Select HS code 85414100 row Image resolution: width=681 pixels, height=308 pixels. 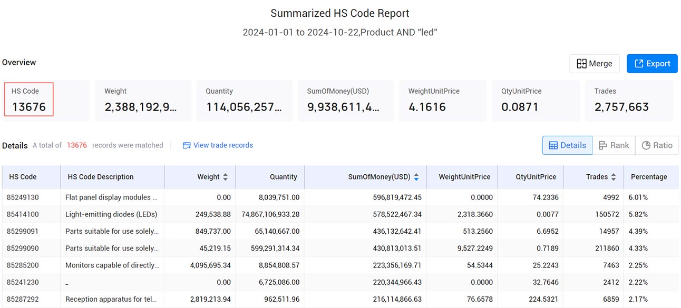[x=340, y=214]
